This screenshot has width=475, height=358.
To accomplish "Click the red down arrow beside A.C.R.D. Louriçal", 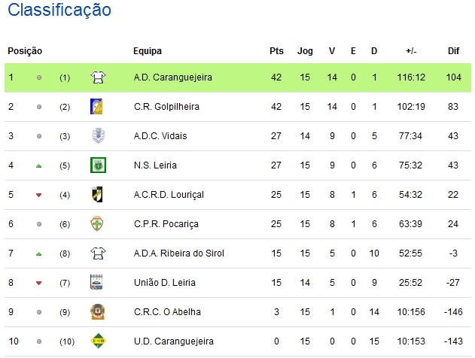I will click(39, 195).
